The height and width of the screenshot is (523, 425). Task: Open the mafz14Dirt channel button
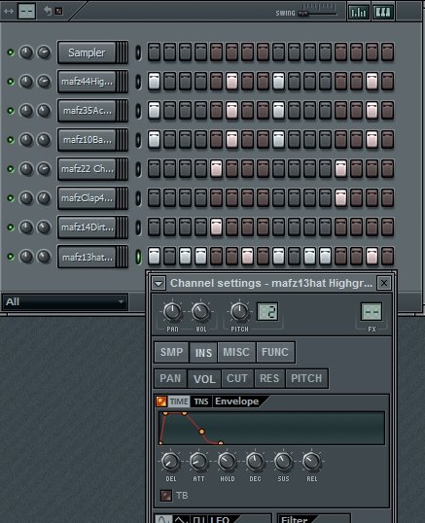click(x=92, y=227)
